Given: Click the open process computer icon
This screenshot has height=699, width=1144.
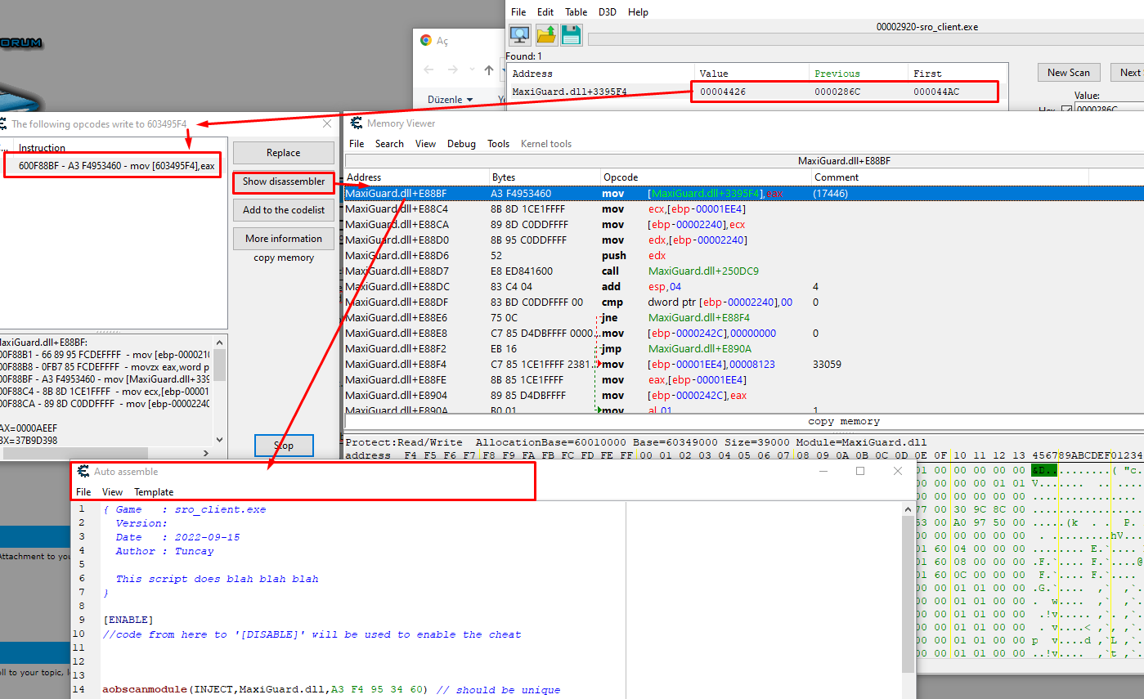Looking at the screenshot, I should point(520,34).
